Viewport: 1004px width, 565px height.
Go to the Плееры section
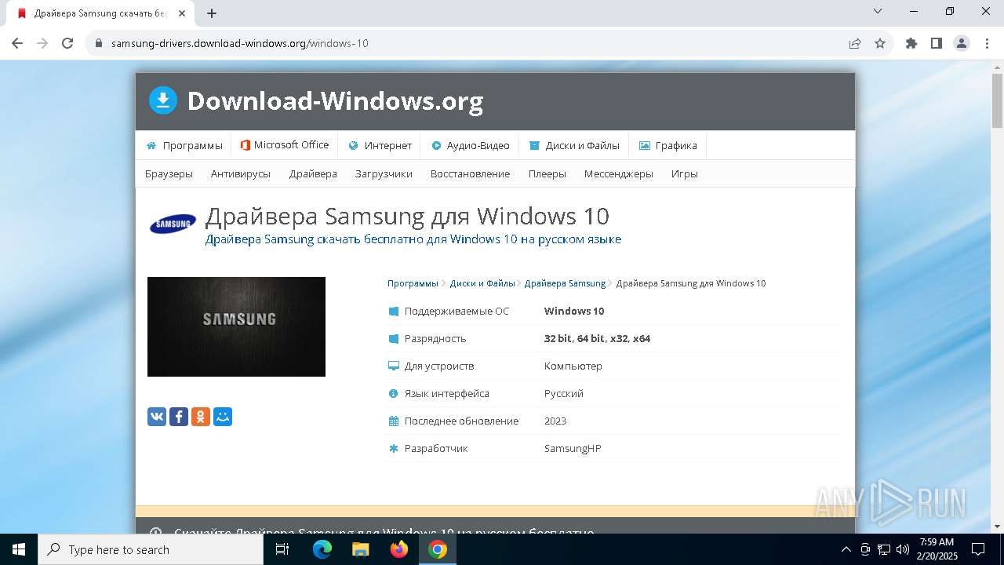pos(547,173)
